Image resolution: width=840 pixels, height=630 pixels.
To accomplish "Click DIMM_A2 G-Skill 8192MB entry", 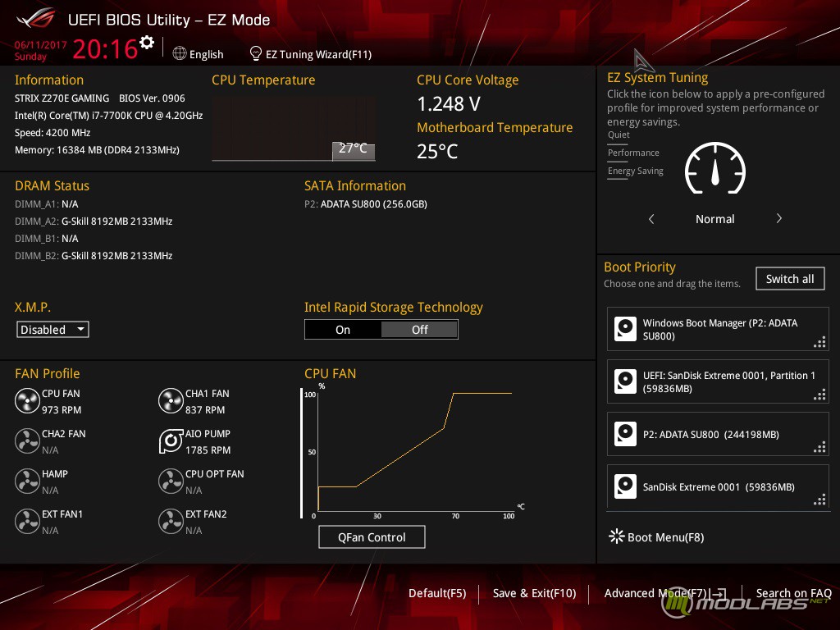I will click(94, 221).
